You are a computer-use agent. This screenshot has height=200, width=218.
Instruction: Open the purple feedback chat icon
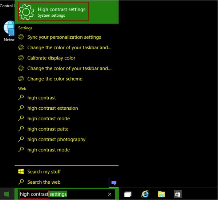114,182
